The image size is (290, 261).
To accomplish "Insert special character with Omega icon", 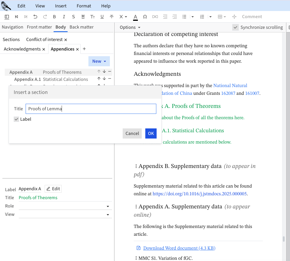I will [x=145, y=17].
